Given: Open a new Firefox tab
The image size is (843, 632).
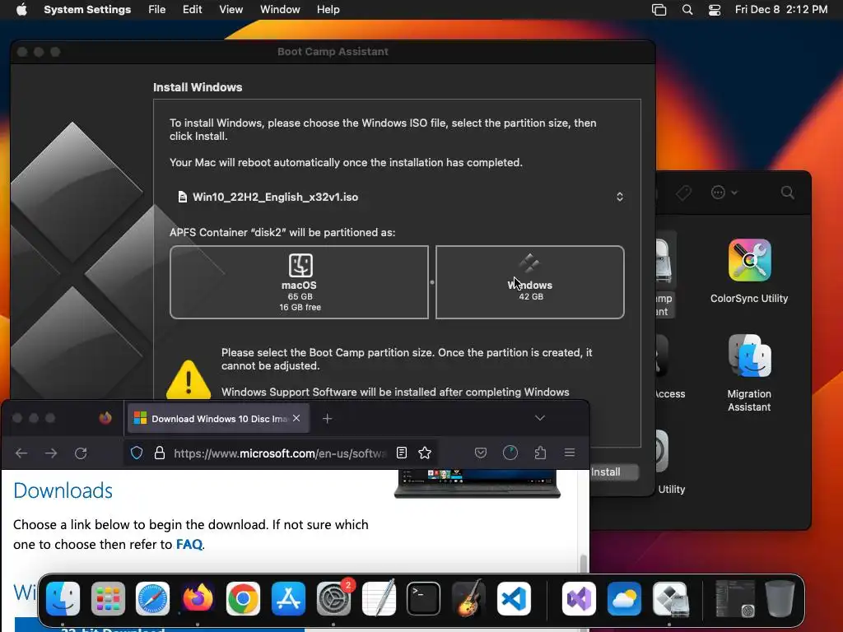Looking at the screenshot, I should [327, 418].
